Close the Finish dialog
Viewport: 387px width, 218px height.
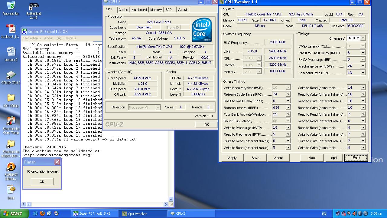(x=57, y=162)
